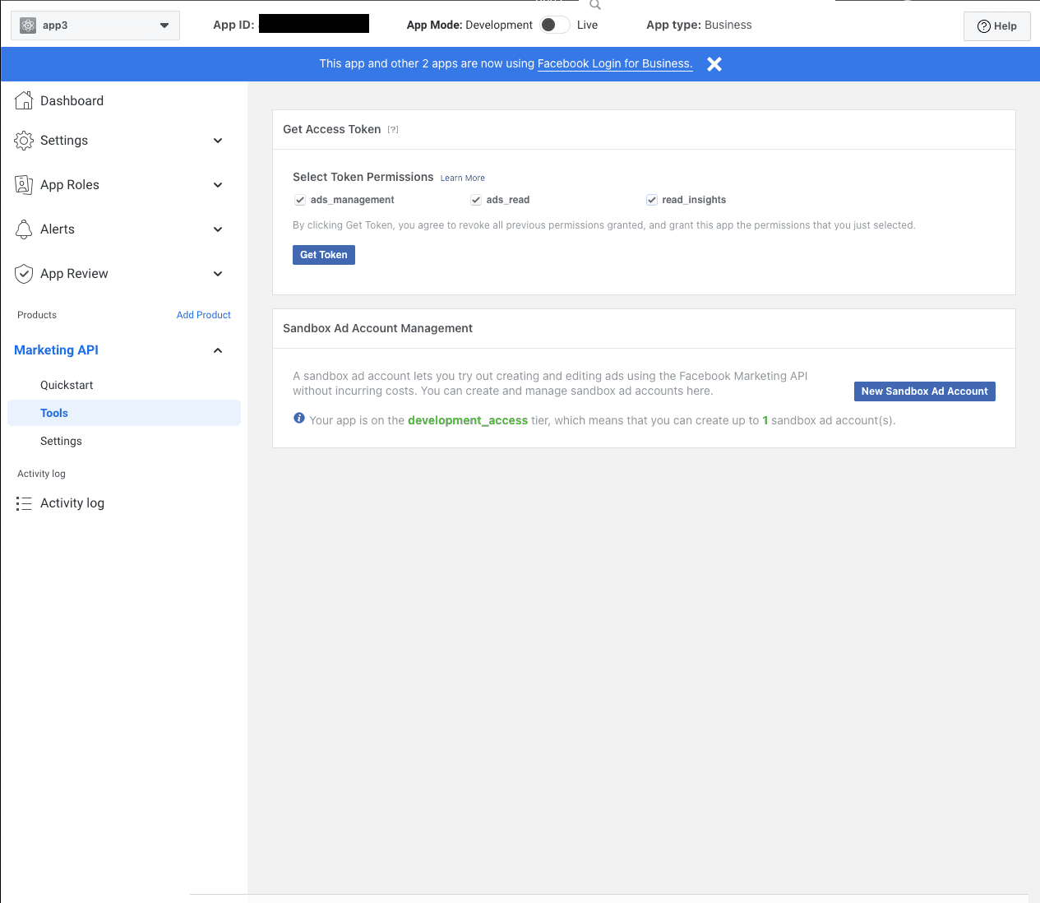The image size is (1040, 903).
Task: Click the Products section label
Action: tap(37, 315)
